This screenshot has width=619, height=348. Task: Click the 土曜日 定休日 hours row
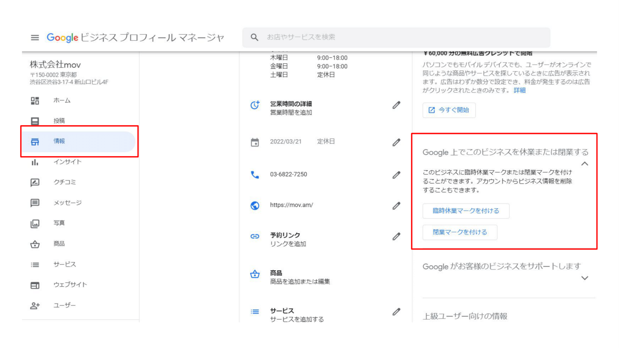303,75
